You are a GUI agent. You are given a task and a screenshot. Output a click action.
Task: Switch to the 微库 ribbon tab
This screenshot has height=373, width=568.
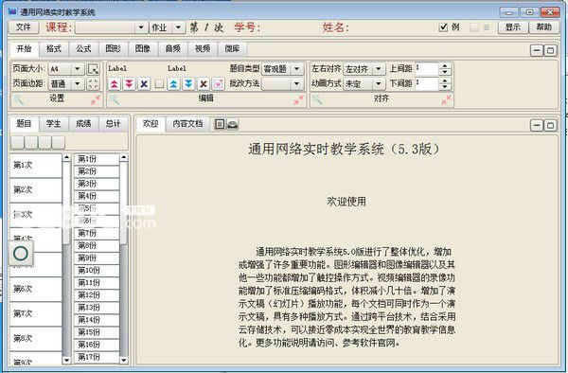(232, 49)
